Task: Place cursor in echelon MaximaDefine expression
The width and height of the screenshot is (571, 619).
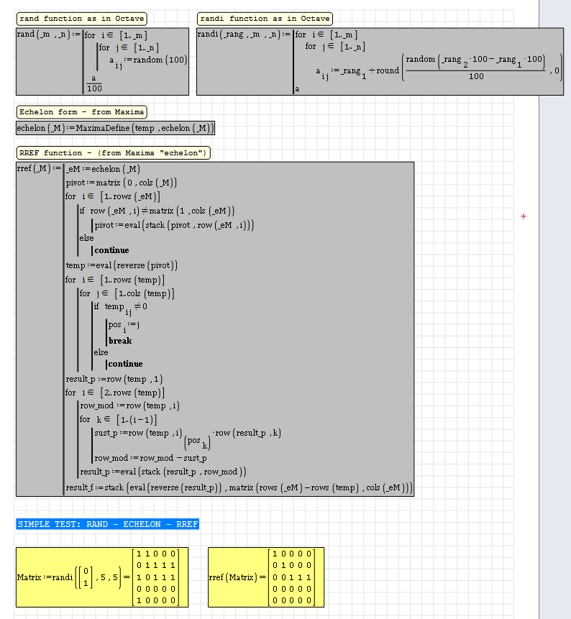Action: tap(115, 128)
